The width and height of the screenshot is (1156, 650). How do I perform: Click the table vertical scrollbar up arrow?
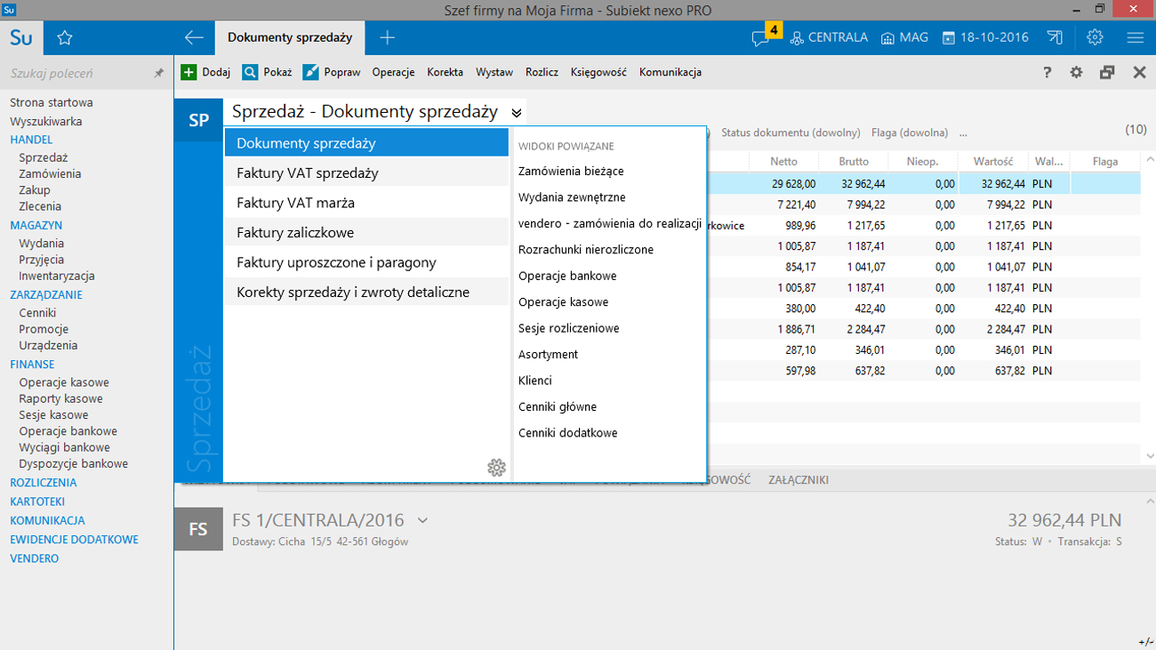1148,161
